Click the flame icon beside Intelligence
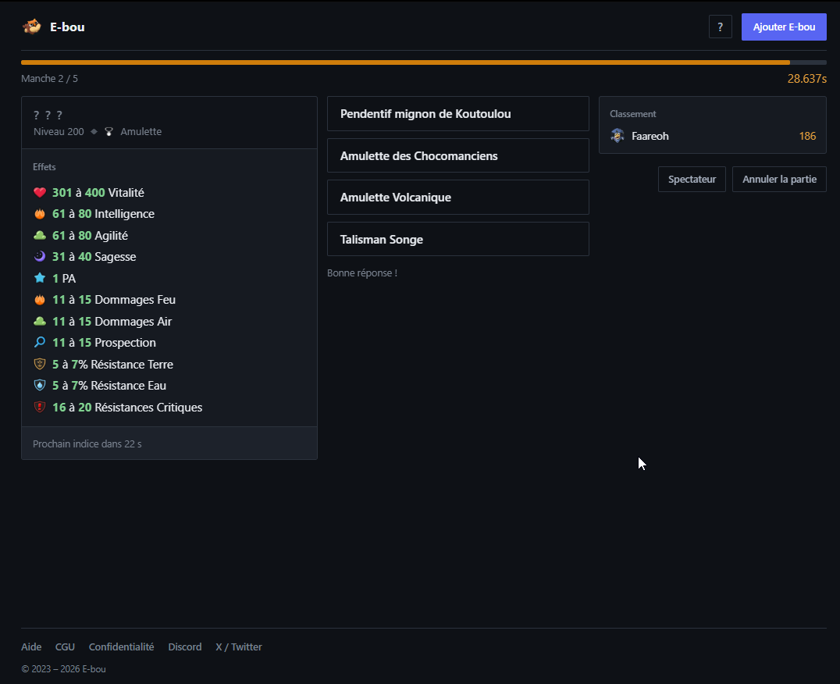Screen dimensions: 840x684 [40, 214]
